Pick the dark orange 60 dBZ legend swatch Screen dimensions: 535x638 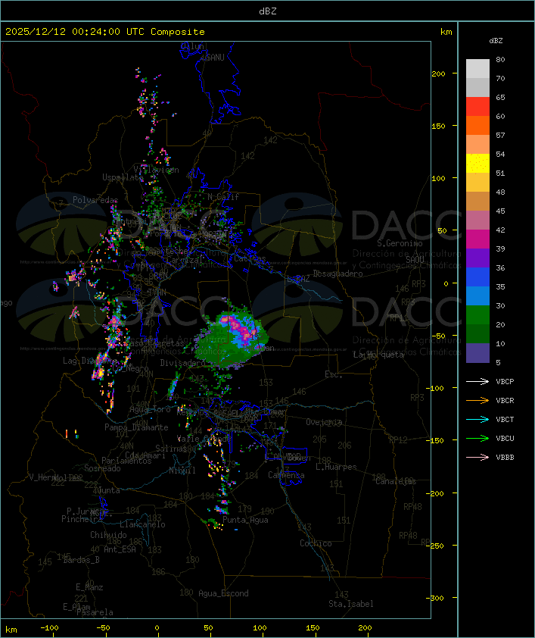[x=477, y=125]
